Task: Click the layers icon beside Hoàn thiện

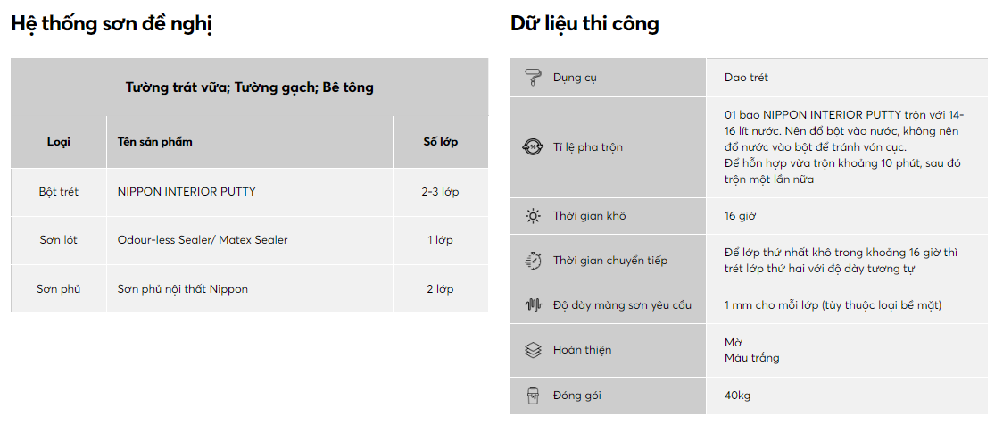Action: point(533,350)
